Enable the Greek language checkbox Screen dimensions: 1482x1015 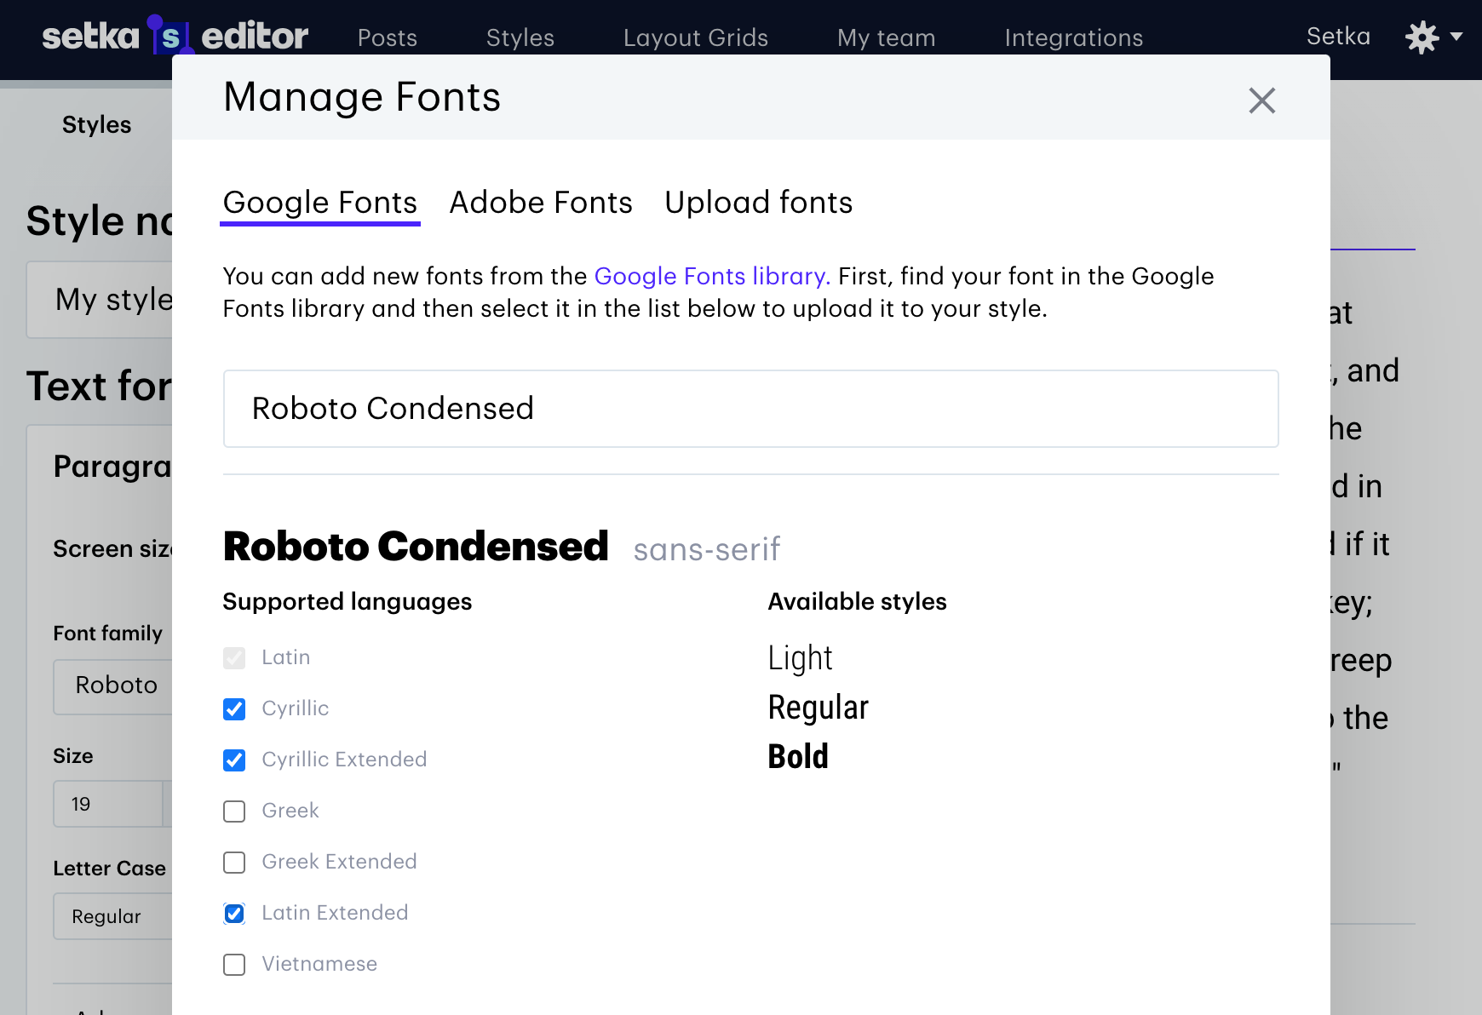point(234,811)
